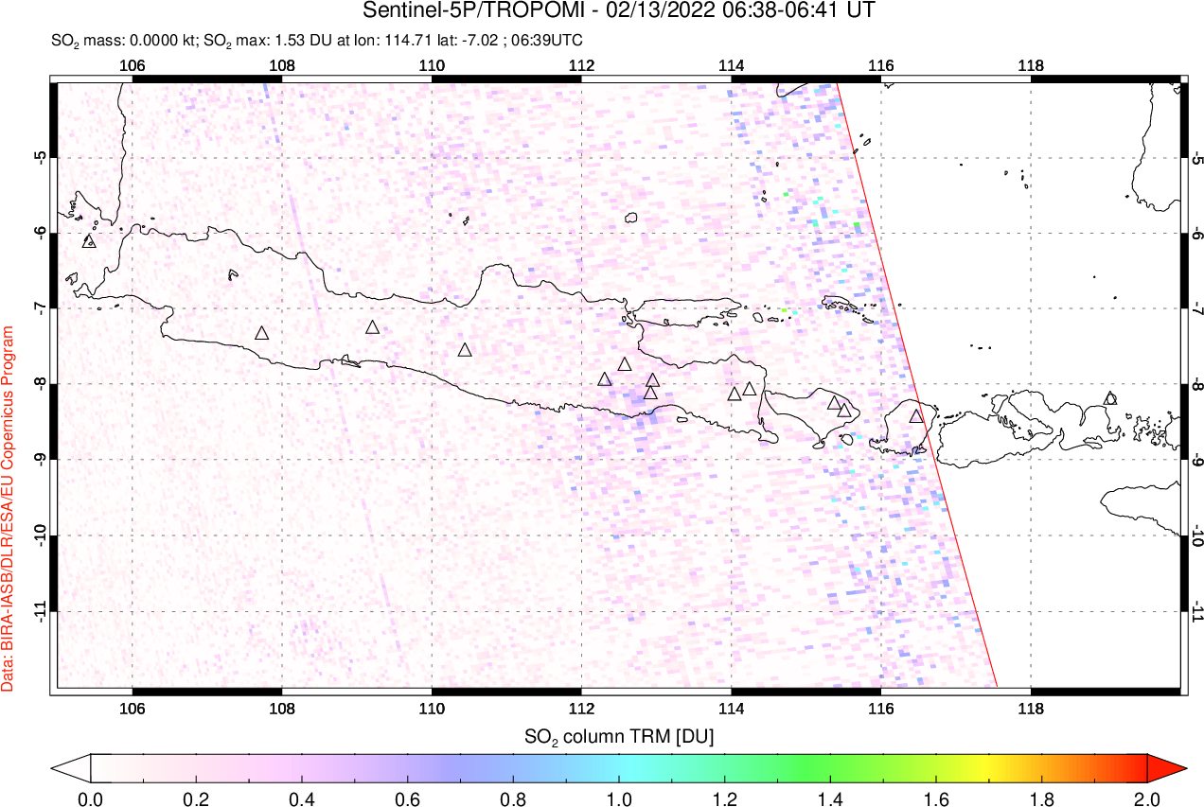Click the red swath edge line

916,383
